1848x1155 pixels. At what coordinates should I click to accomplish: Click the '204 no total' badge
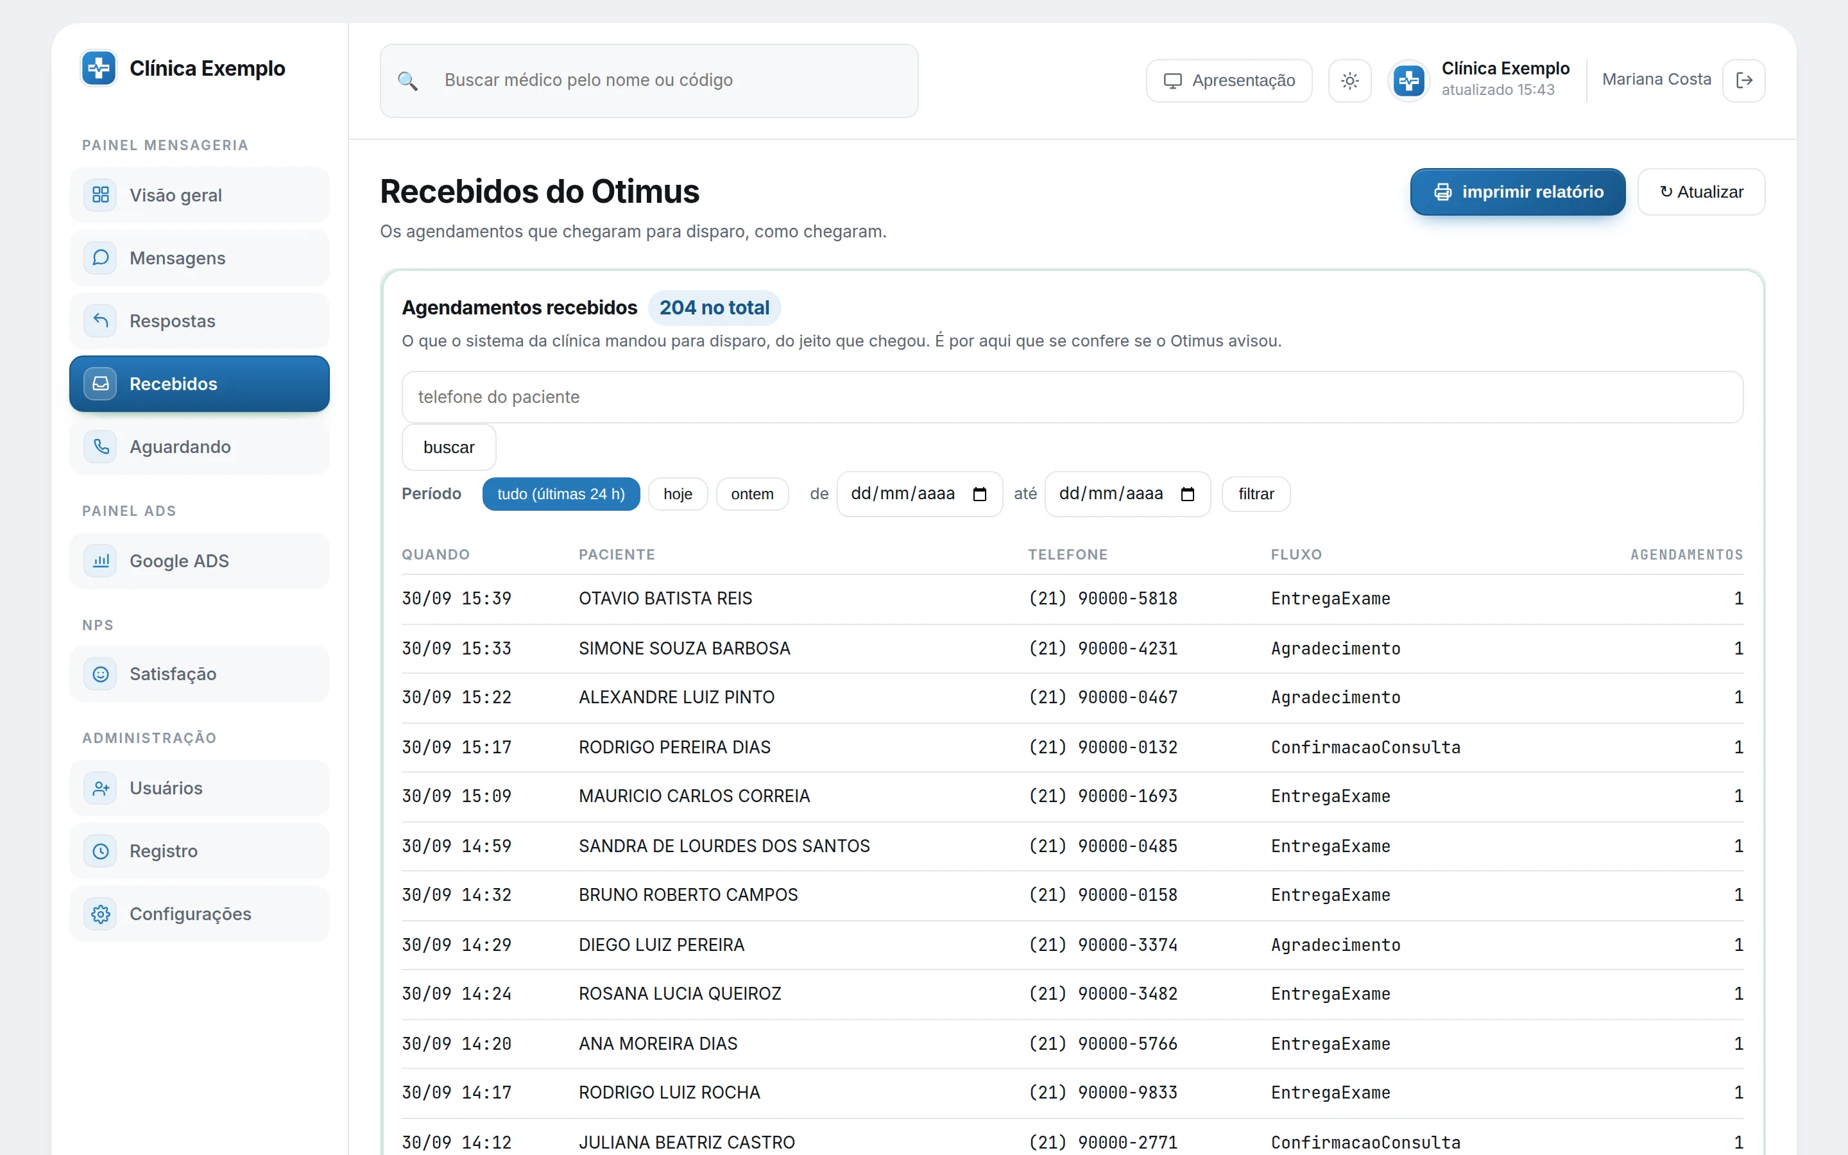click(x=714, y=308)
